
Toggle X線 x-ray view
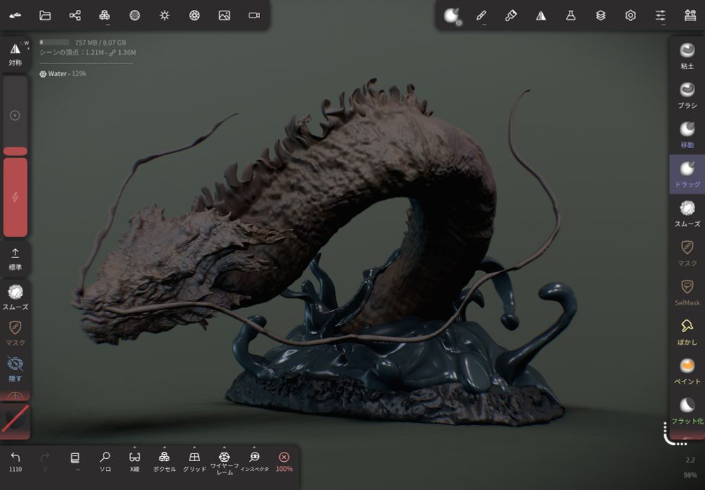135,462
